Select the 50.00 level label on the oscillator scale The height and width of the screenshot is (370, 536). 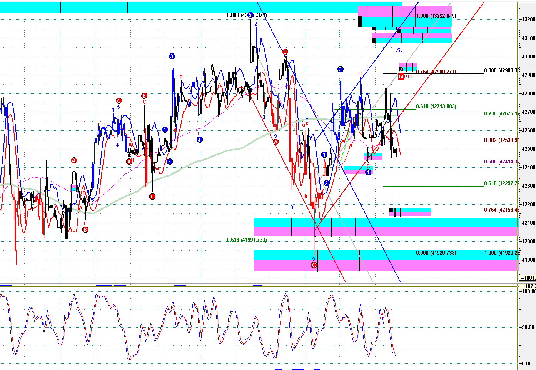tap(528, 327)
